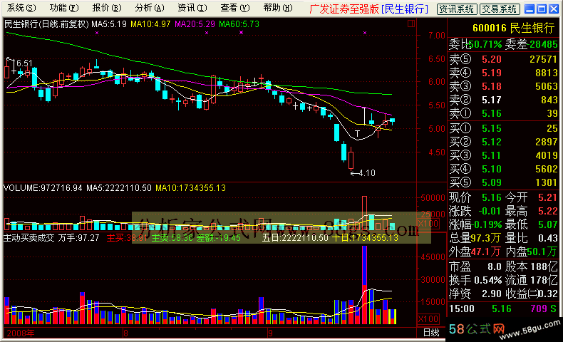The height and width of the screenshot is (342, 563).
Task: Open the 查看(V) menu
Action: [x=235, y=8]
